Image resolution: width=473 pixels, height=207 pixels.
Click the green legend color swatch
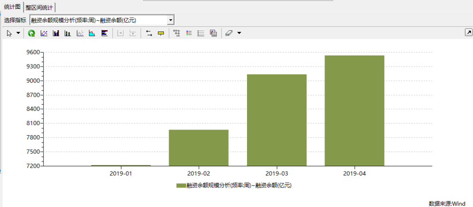click(181, 186)
